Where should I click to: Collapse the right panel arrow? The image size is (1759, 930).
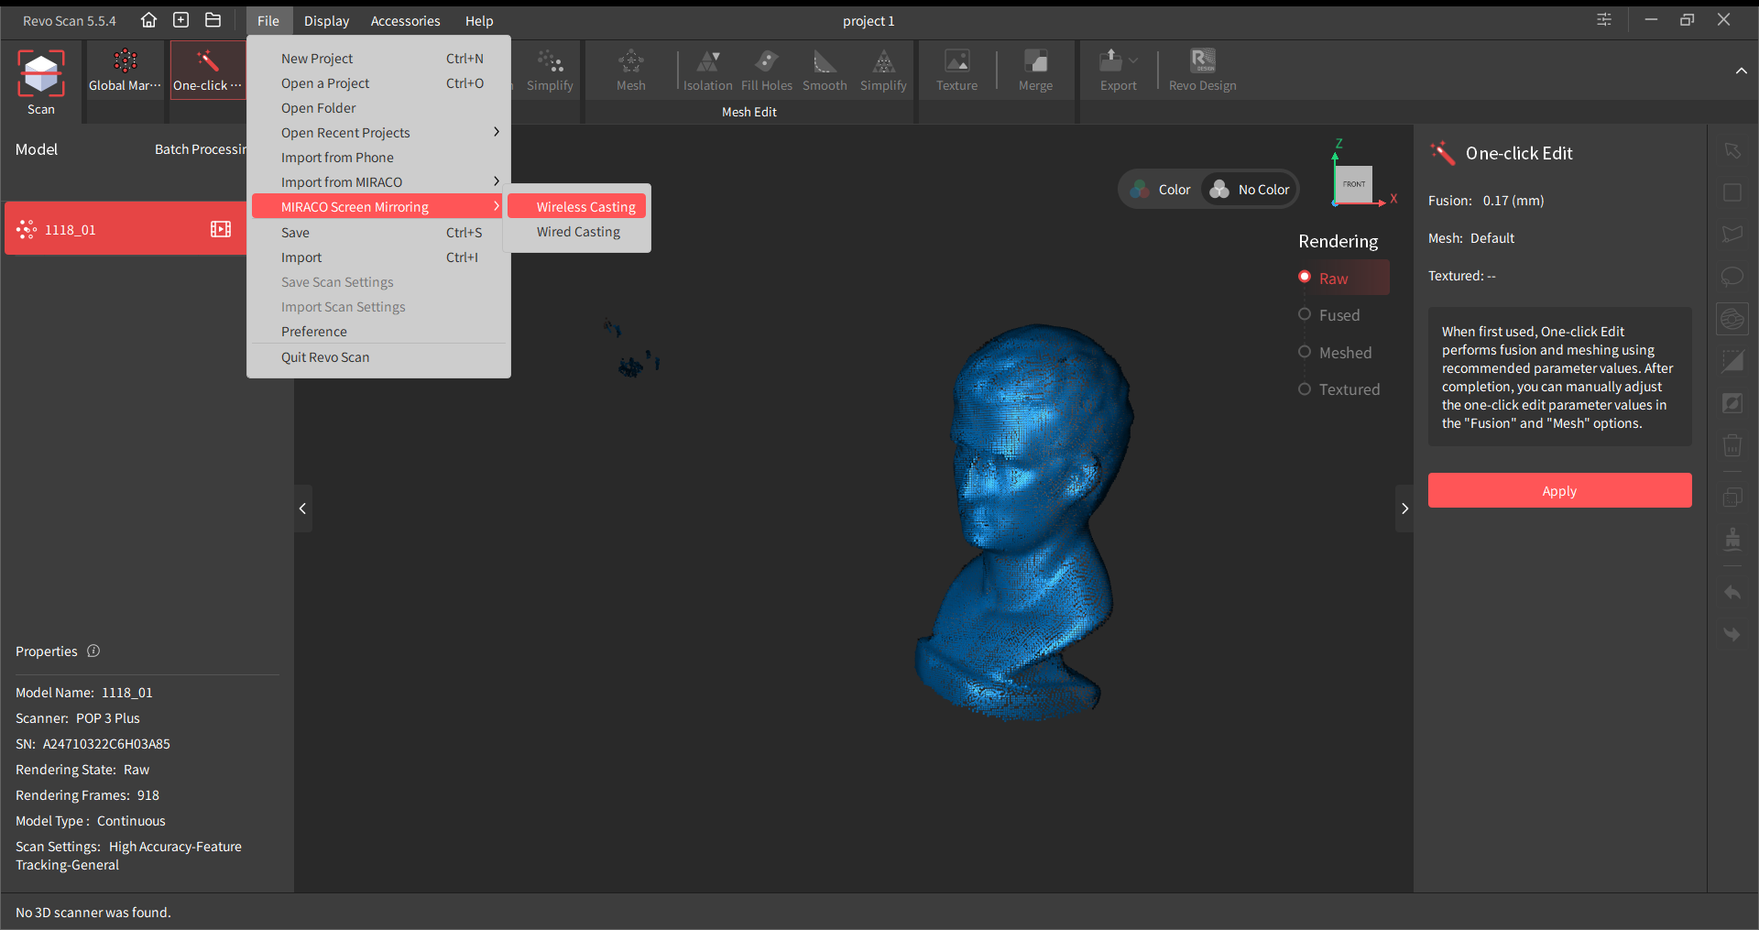[x=1404, y=509]
